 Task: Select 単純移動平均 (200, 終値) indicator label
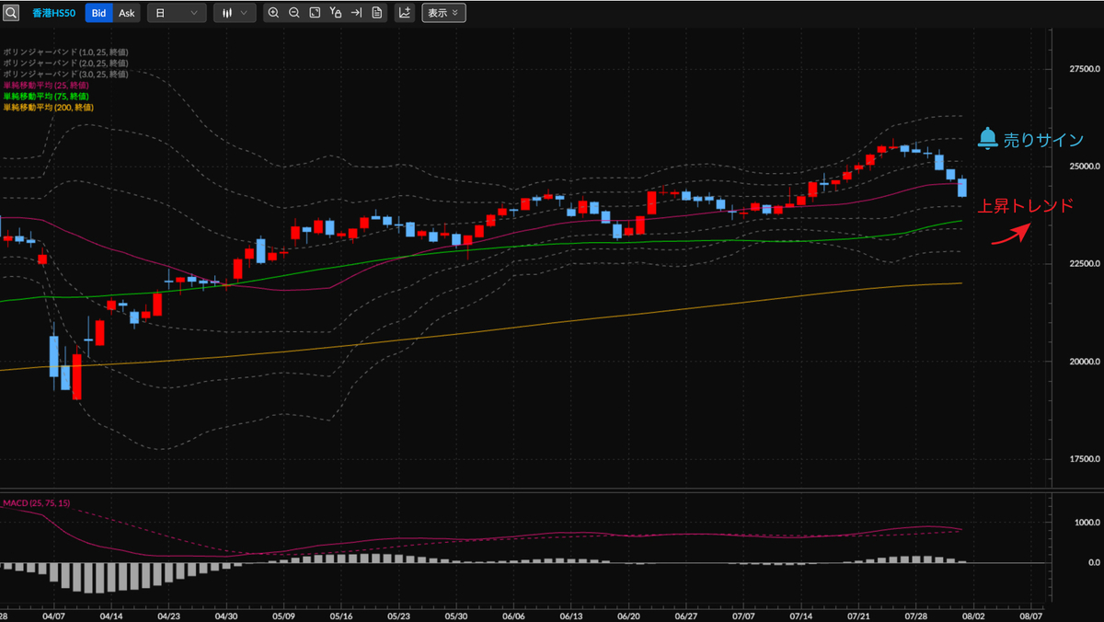click(x=48, y=107)
